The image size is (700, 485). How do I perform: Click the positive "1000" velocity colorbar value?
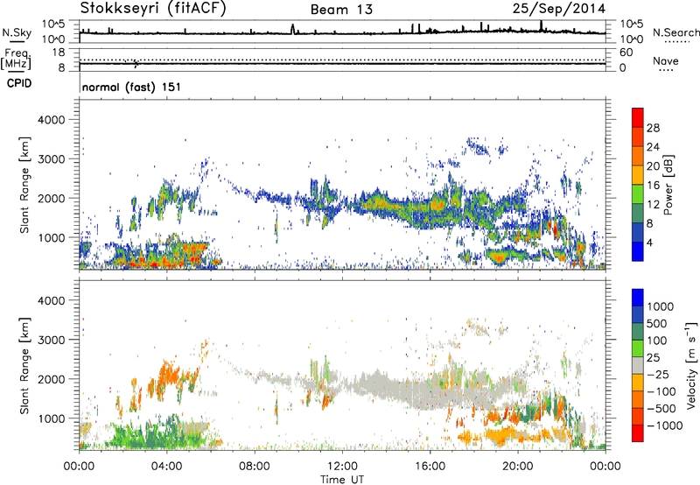[x=661, y=306]
